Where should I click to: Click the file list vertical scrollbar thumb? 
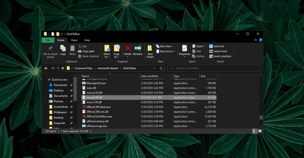coord(261,117)
